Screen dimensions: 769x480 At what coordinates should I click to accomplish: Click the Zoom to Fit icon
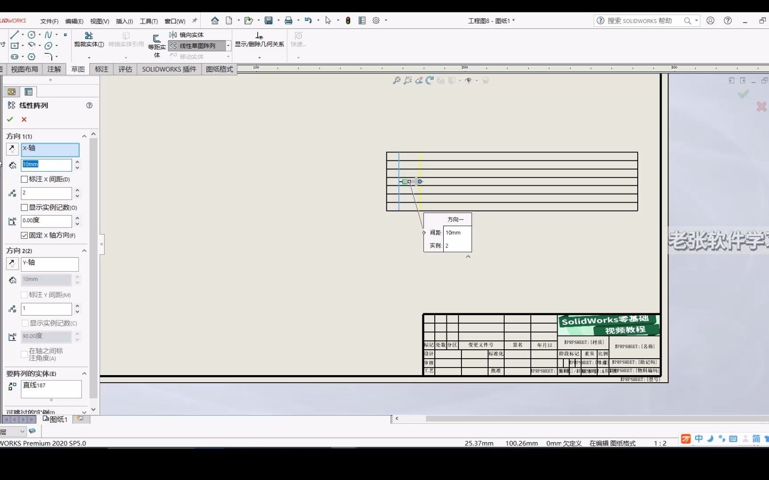(x=396, y=80)
